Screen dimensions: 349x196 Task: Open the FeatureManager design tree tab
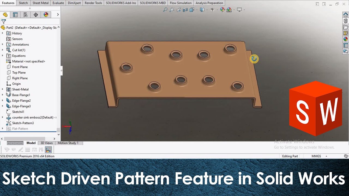pyautogui.click(x=5, y=15)
